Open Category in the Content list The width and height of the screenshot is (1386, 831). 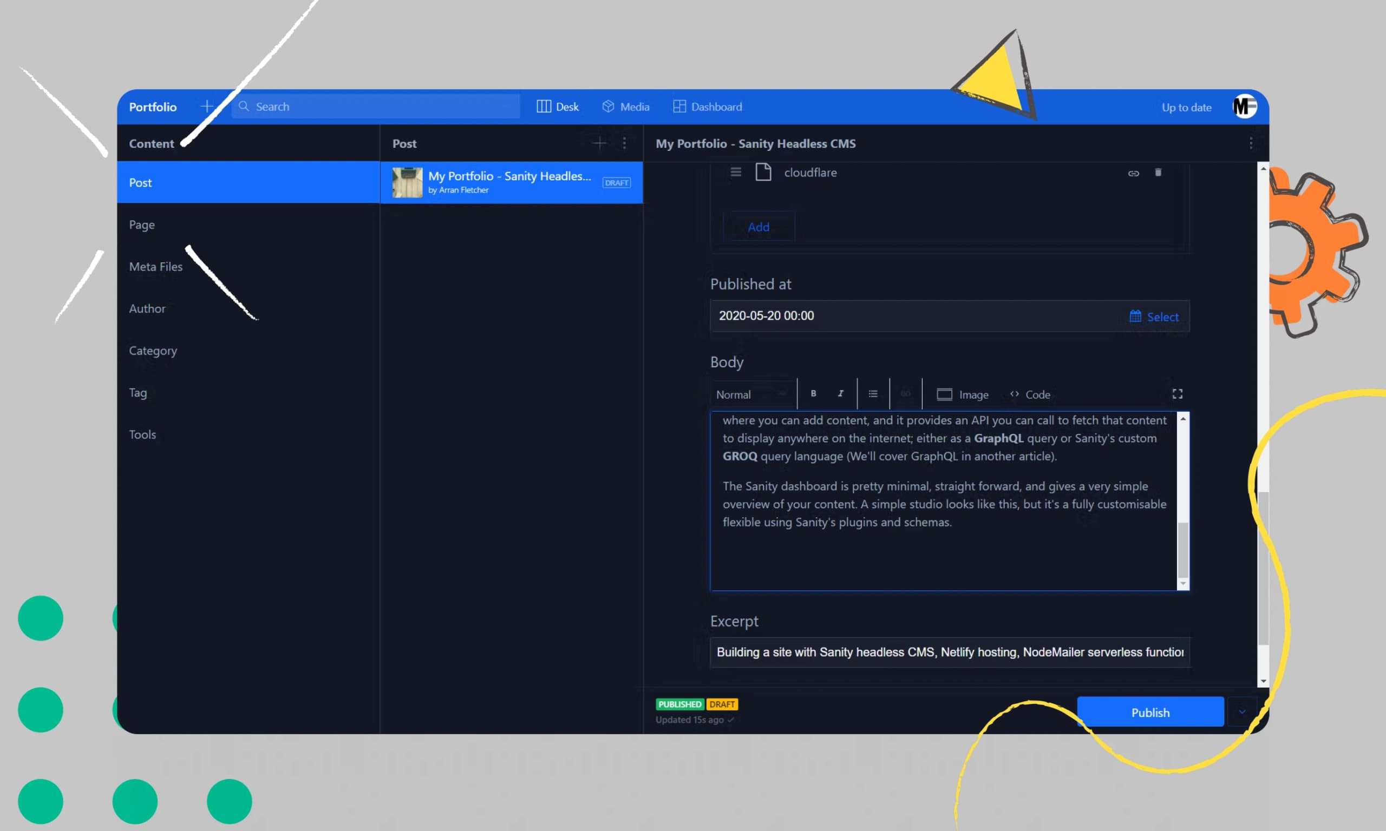tap(248, 351)
